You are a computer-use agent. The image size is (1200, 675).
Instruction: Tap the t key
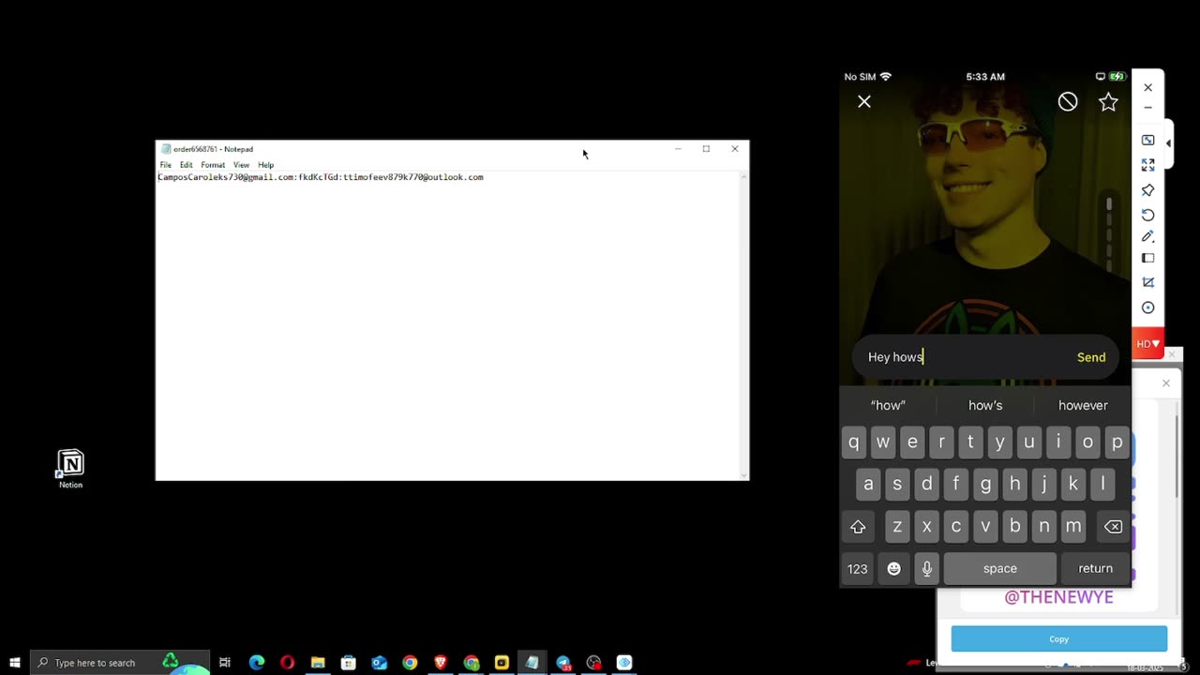(970, 442)
